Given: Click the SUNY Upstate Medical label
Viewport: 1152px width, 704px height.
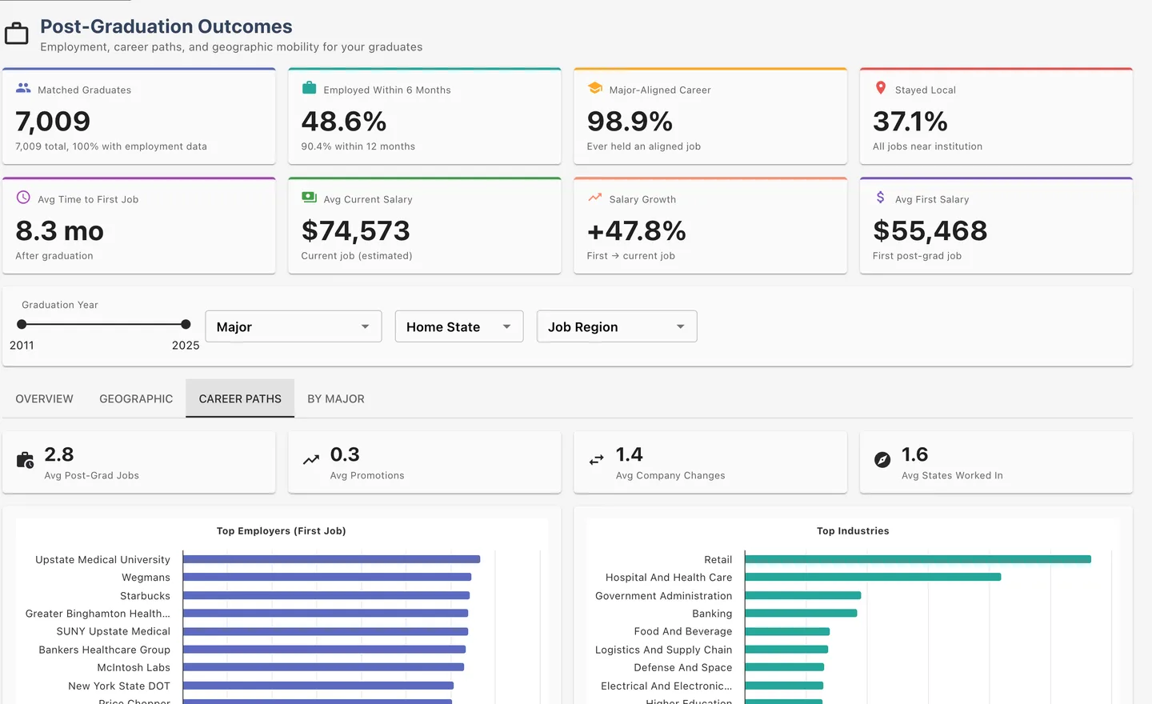Looking at the screenshot, I should click(114, 631).
